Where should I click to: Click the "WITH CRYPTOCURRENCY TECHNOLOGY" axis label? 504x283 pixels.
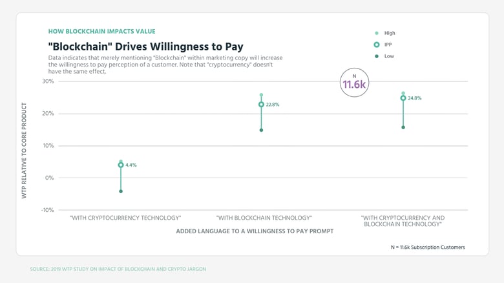click(x=125, y=218)
